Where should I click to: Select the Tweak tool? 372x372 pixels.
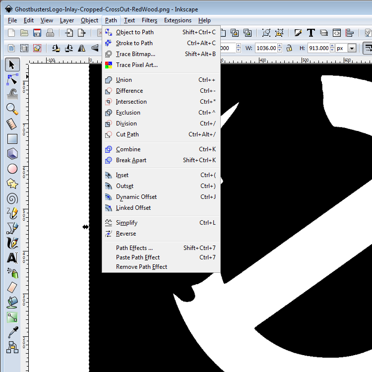pos(12,94)
